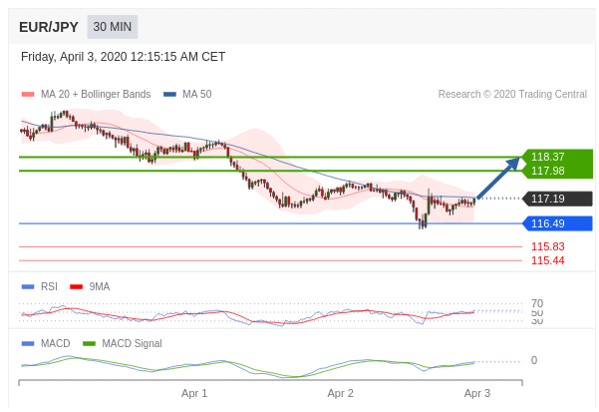Click the RSI 70 axis value
Image resolution: width=599 pixels, height=412 pixels.
[537, 303]
